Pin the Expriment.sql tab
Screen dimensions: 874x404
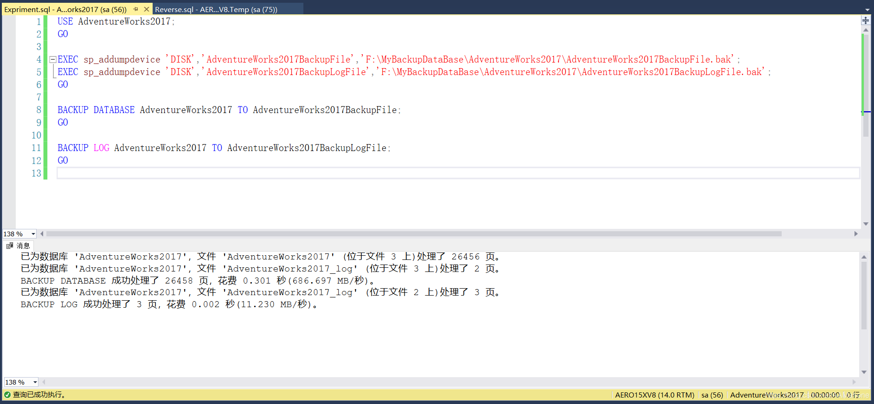[x=135, y=9]
